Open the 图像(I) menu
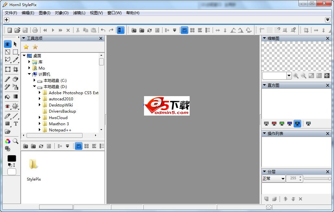This screenshot has width=334, height=212. tap(44, 13)
